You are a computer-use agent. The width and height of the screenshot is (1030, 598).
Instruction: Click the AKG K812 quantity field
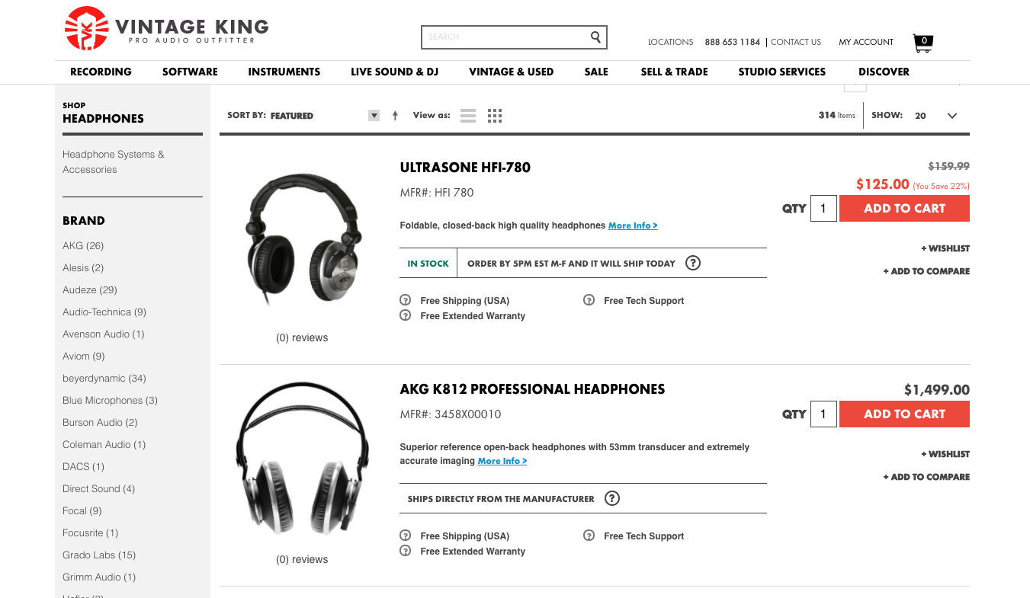(823, 414)
